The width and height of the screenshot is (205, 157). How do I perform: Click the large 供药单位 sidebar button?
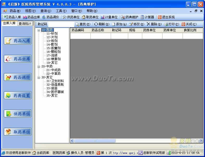pyautogui.click(x=18, y=114)
